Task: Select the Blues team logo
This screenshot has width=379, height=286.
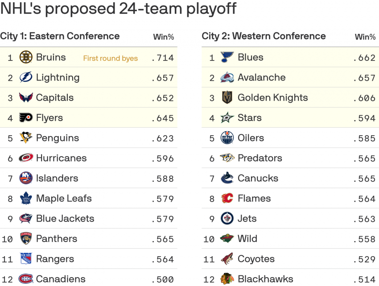Action: pos(227,57)
